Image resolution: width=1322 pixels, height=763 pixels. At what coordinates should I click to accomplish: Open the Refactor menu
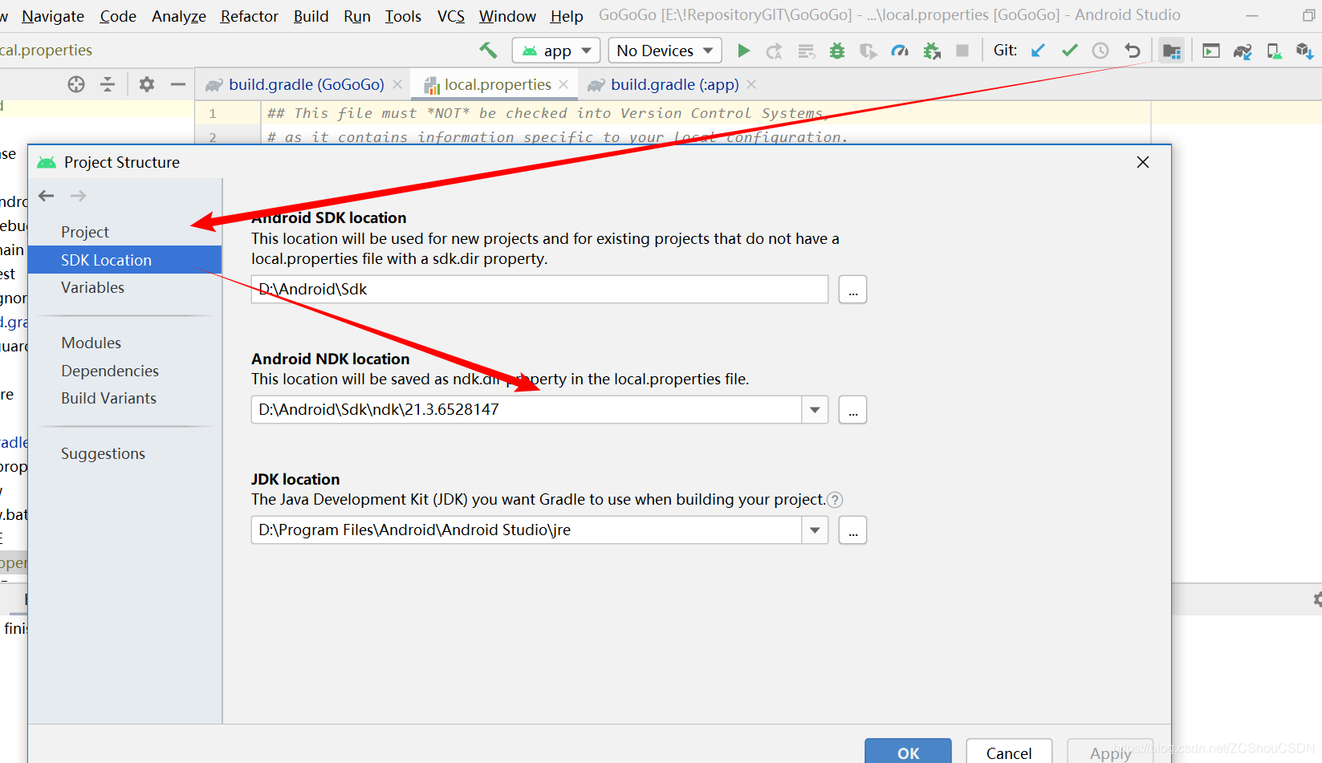coord(250,16)
